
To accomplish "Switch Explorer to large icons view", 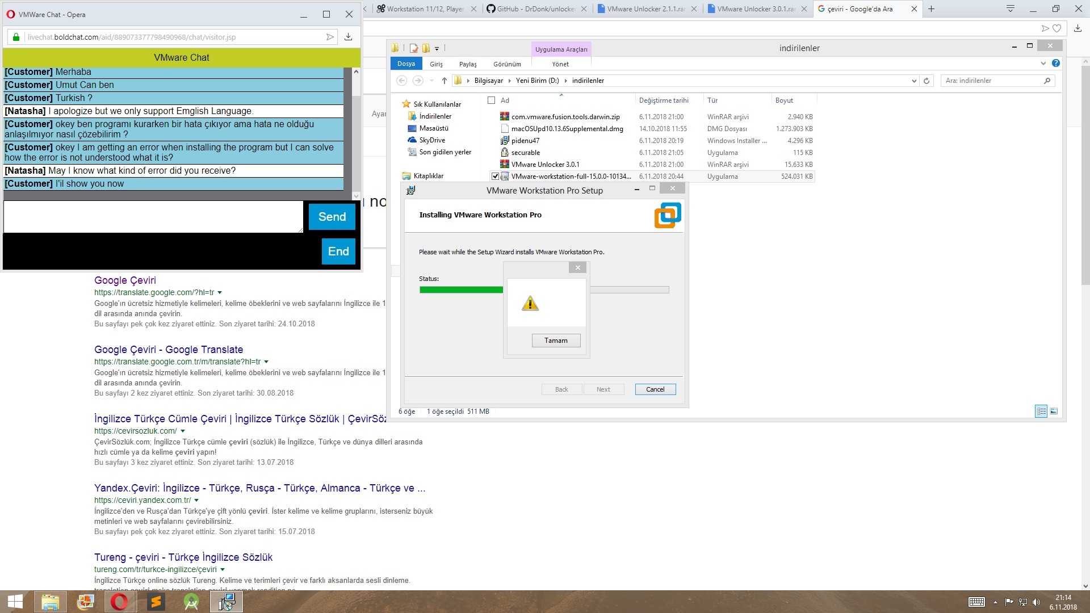I will click(1054, 412).
